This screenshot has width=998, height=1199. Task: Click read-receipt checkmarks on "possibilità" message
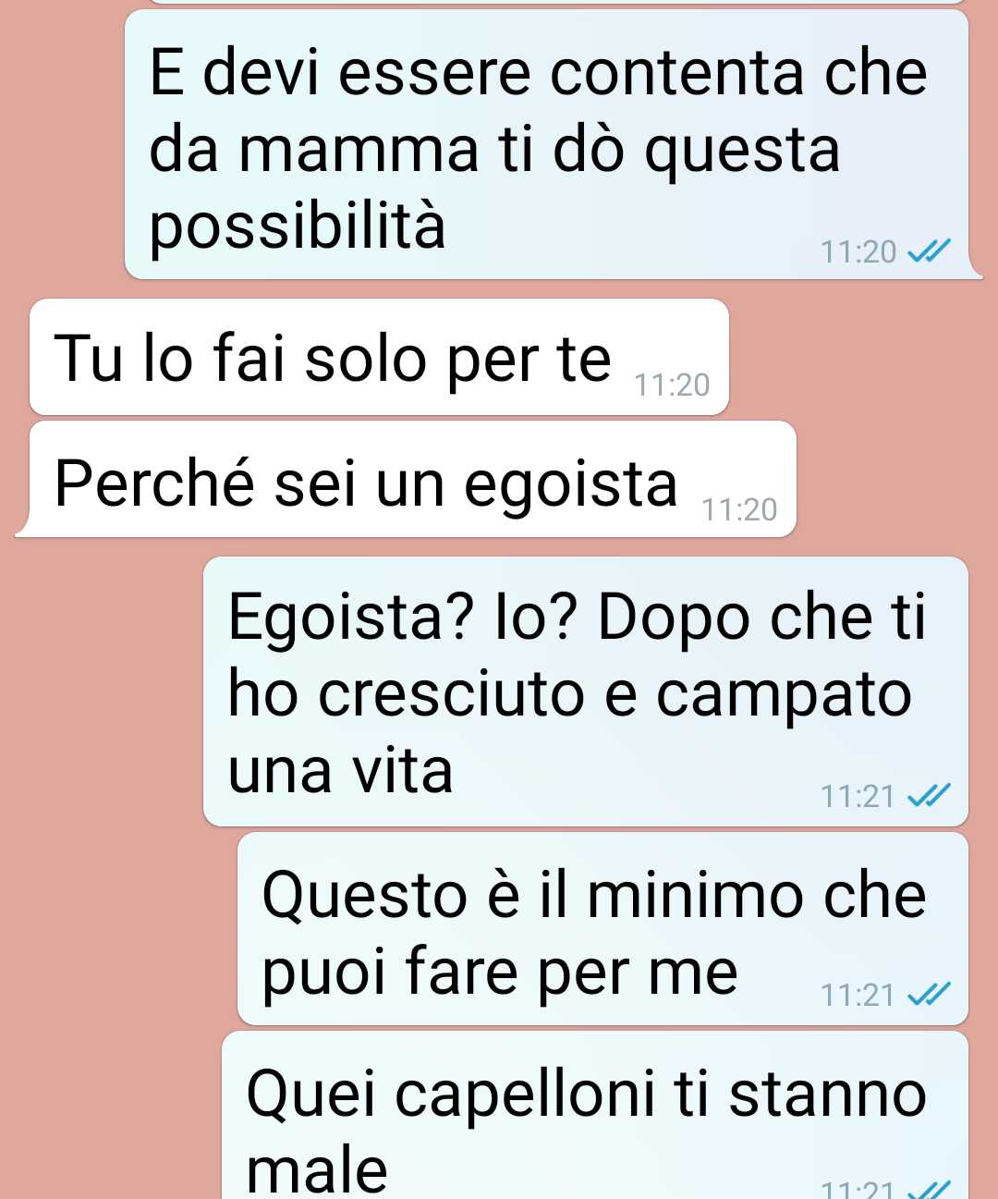929,251
